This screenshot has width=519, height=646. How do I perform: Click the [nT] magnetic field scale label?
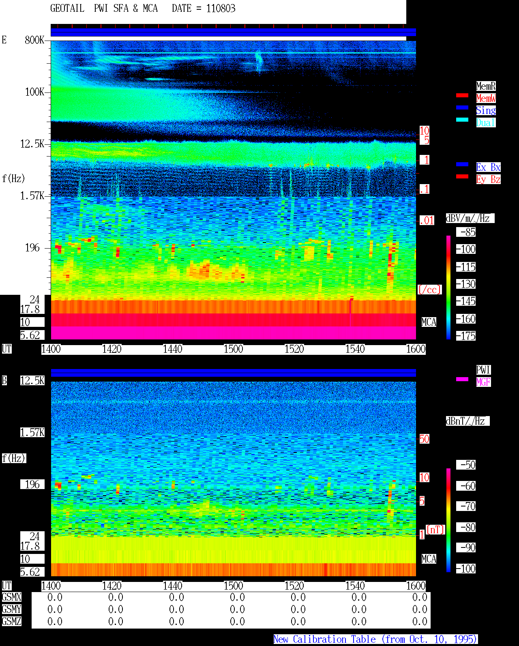[436, 530]
